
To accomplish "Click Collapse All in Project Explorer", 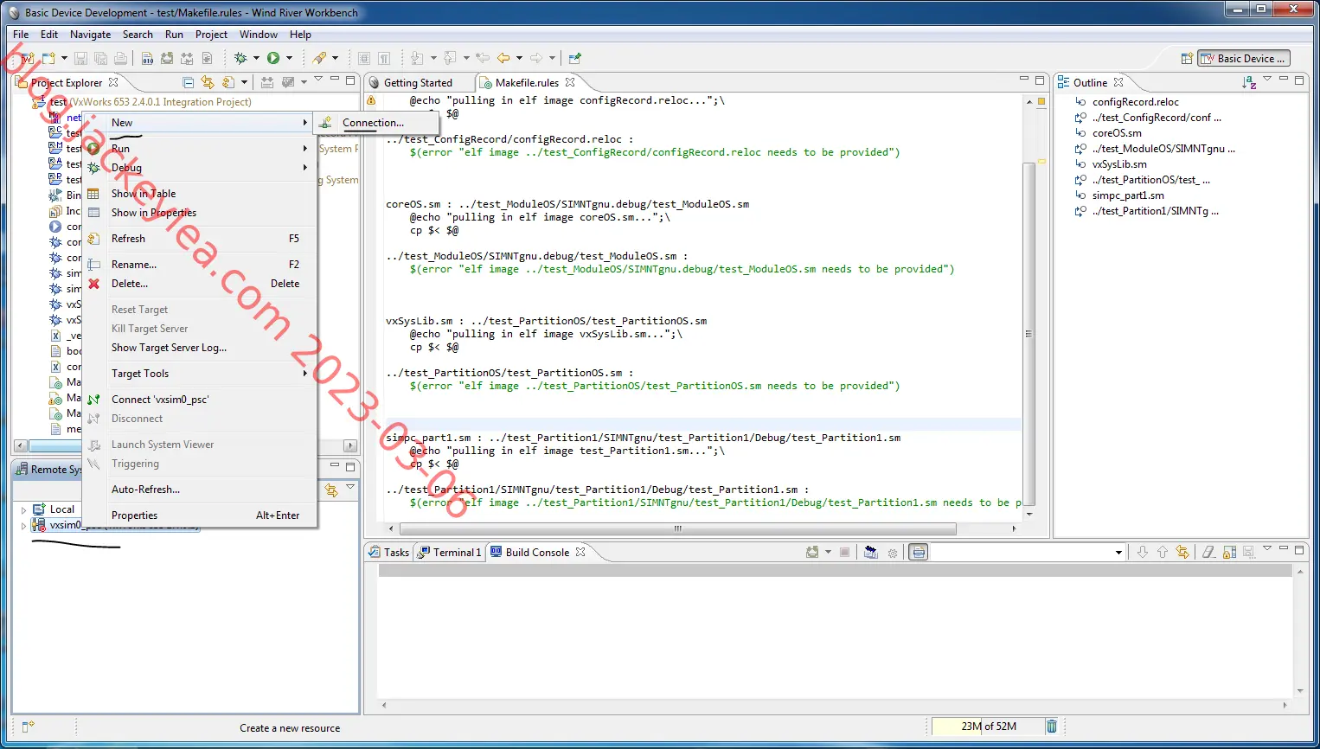I will 189,82.
